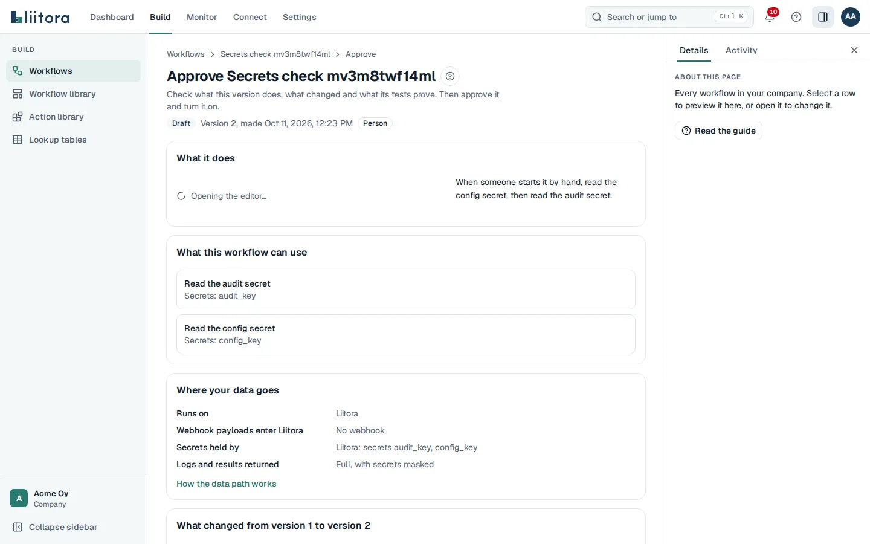870x544 pixels.
Task: Click the No webhook value
Action: pos(360,430)
